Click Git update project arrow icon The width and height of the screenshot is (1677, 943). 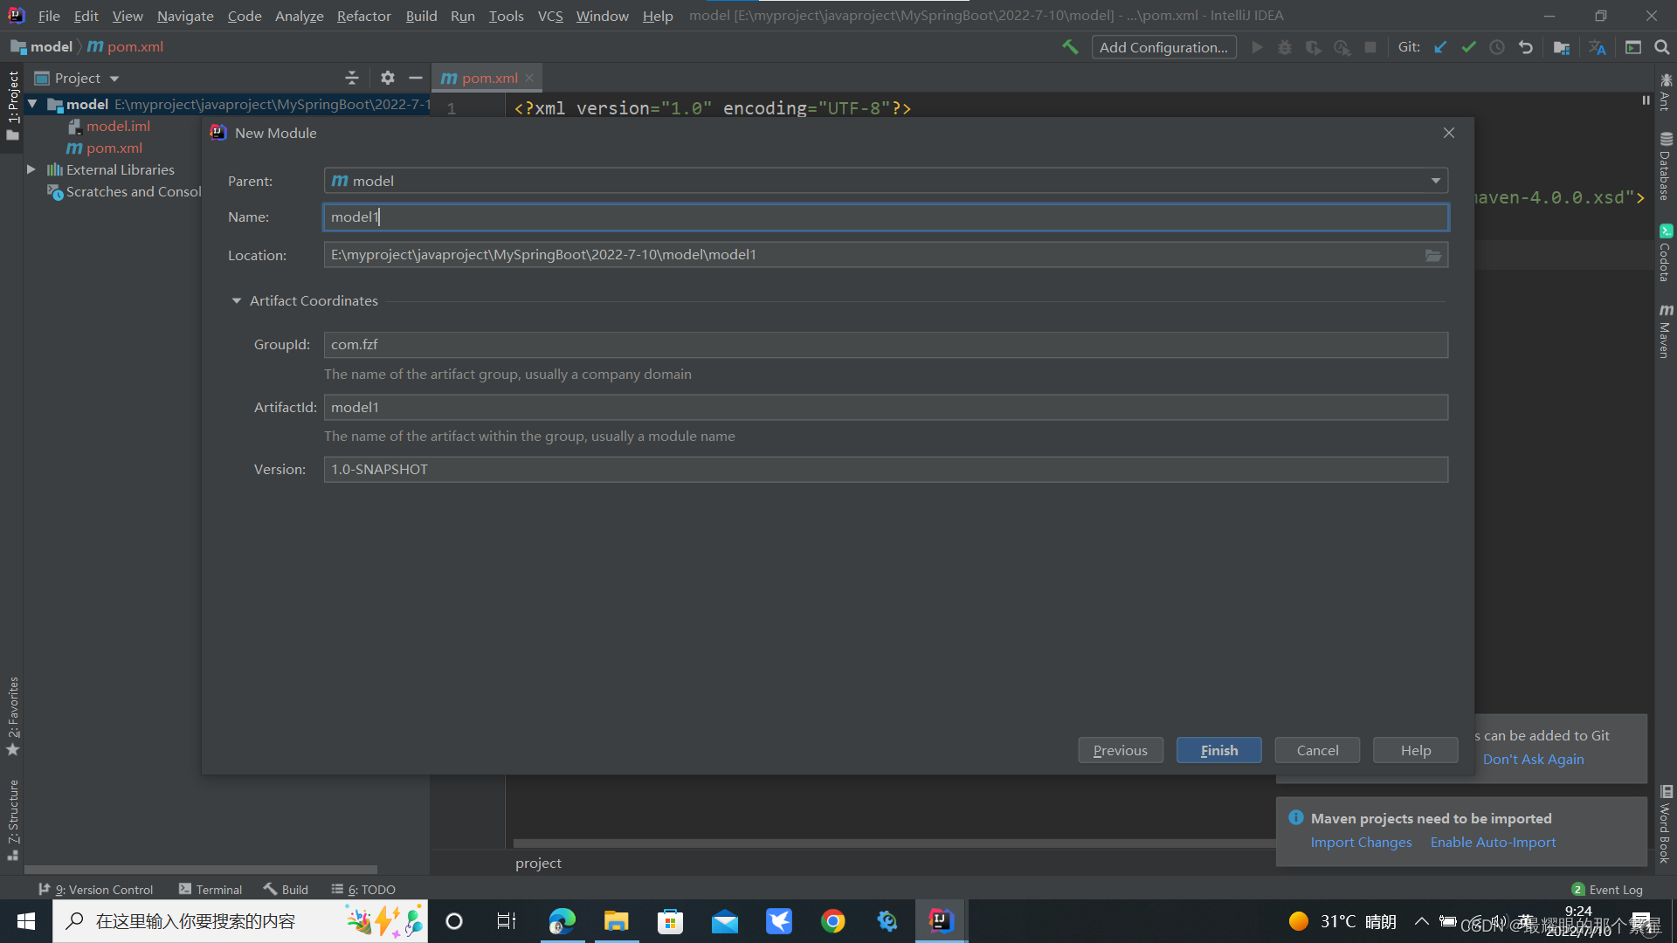click(x=1440, y=47)
